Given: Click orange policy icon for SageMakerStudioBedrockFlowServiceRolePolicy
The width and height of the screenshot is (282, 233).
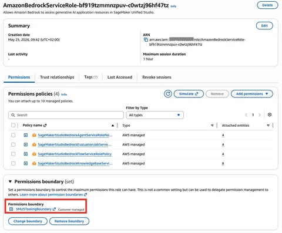Looking at the screenshot, I should (x=34, y=154).
